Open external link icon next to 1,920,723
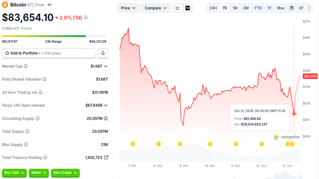This screenshot has height=179, width=319. [106, 157]
